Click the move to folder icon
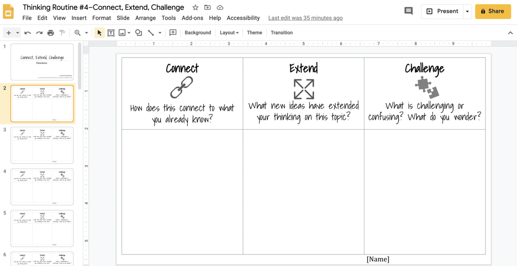The width and height of the screenshot is (517, 266). (208, 7)
